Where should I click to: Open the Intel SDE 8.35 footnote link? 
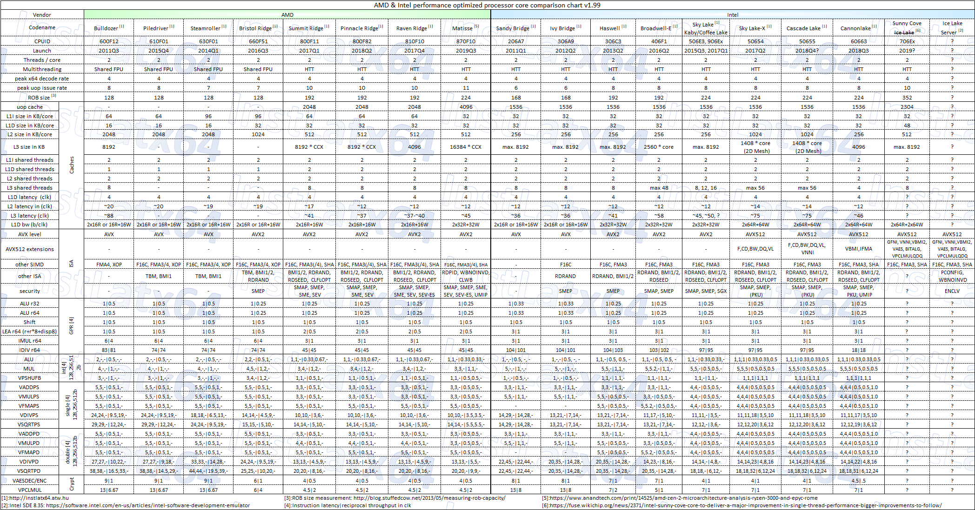148,505
